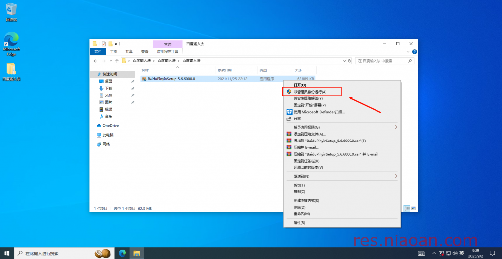Expand the 发送到(N) submenu
The width and height of the screenshot is (502, 259).
coord(342,176)
